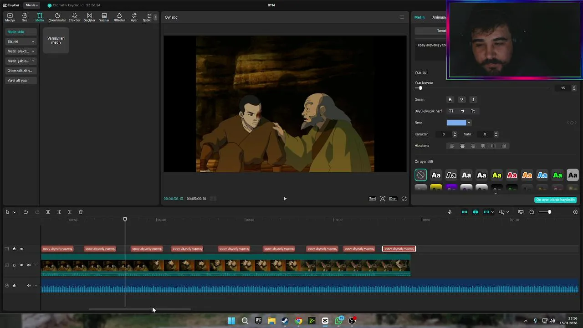Image resolution: width=583 pixels, height=328 pixels.
Task: Open the Efektler tab
Action: [x=74, y=17]
